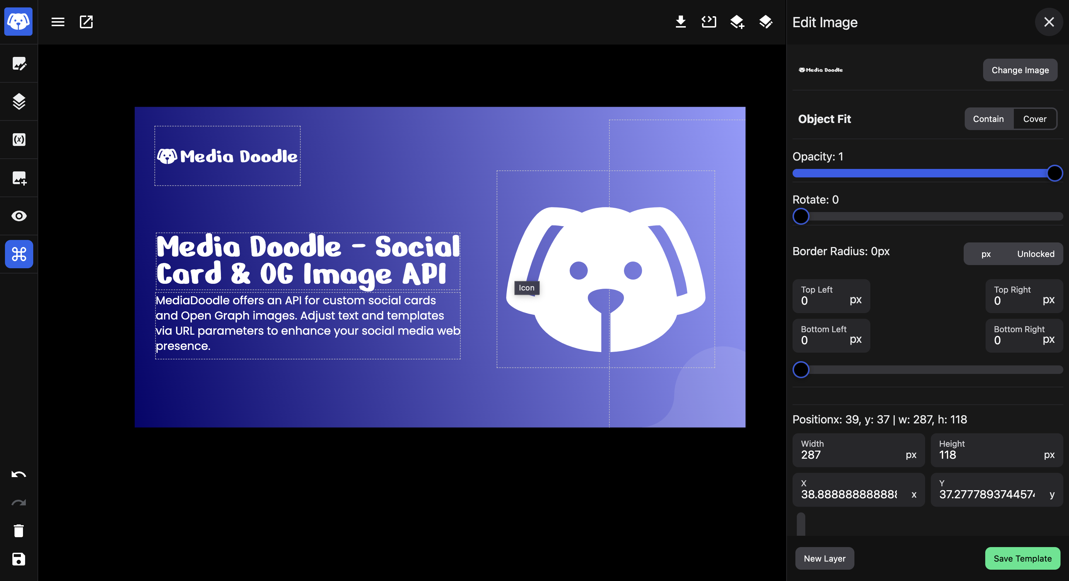Click the New Layer button
1069x581 pixels.
[824, 559]
